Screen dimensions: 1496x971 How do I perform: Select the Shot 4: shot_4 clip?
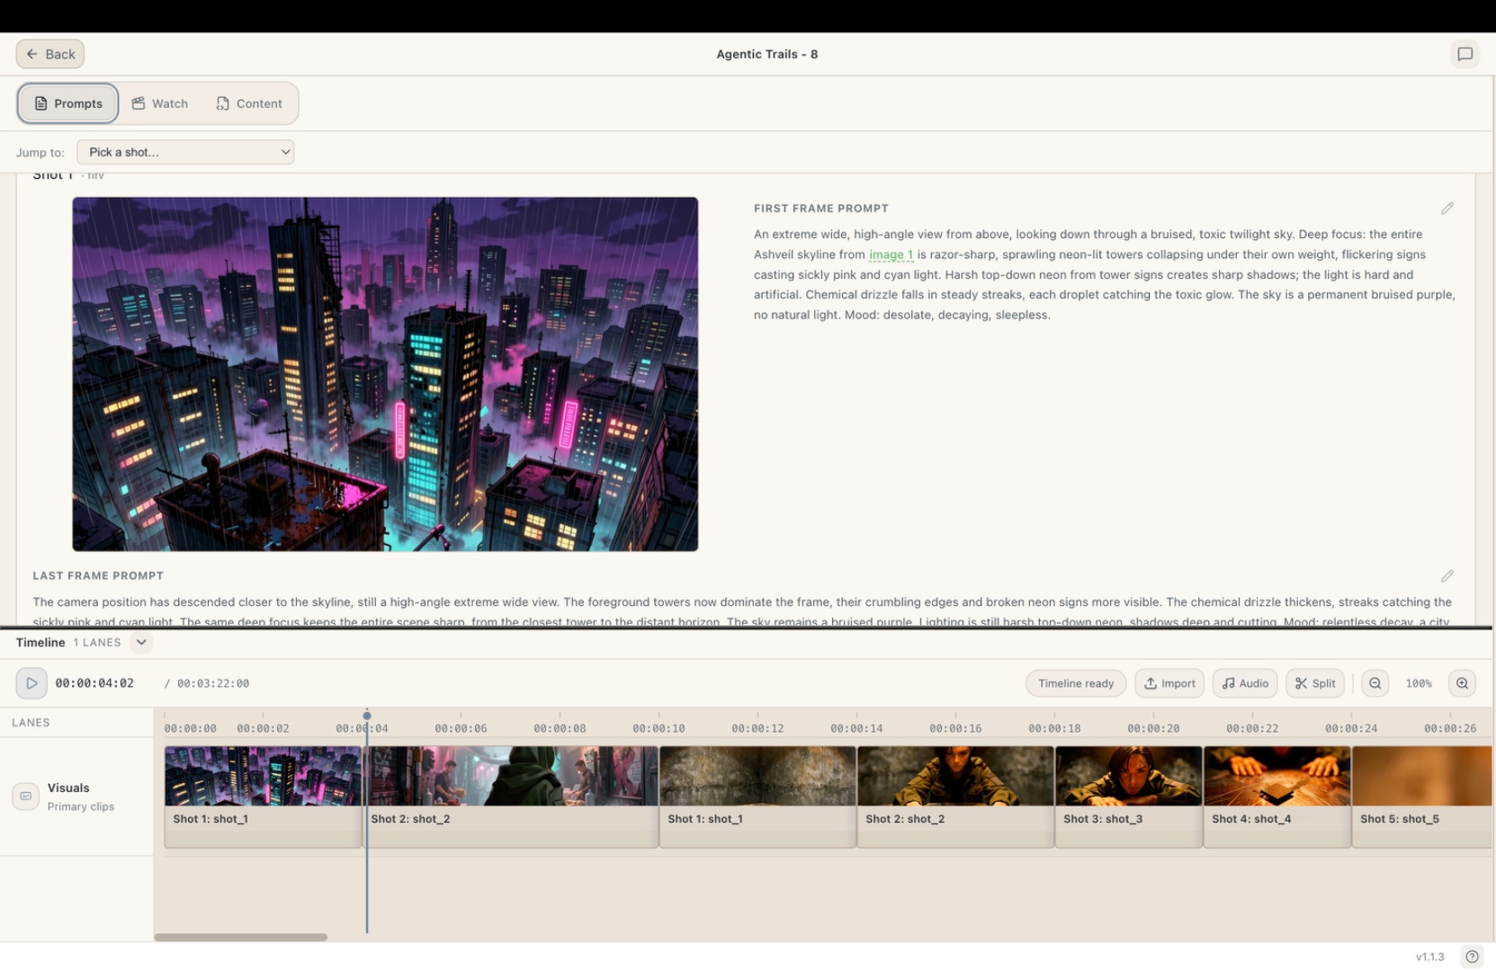[x=1277, y=797]
